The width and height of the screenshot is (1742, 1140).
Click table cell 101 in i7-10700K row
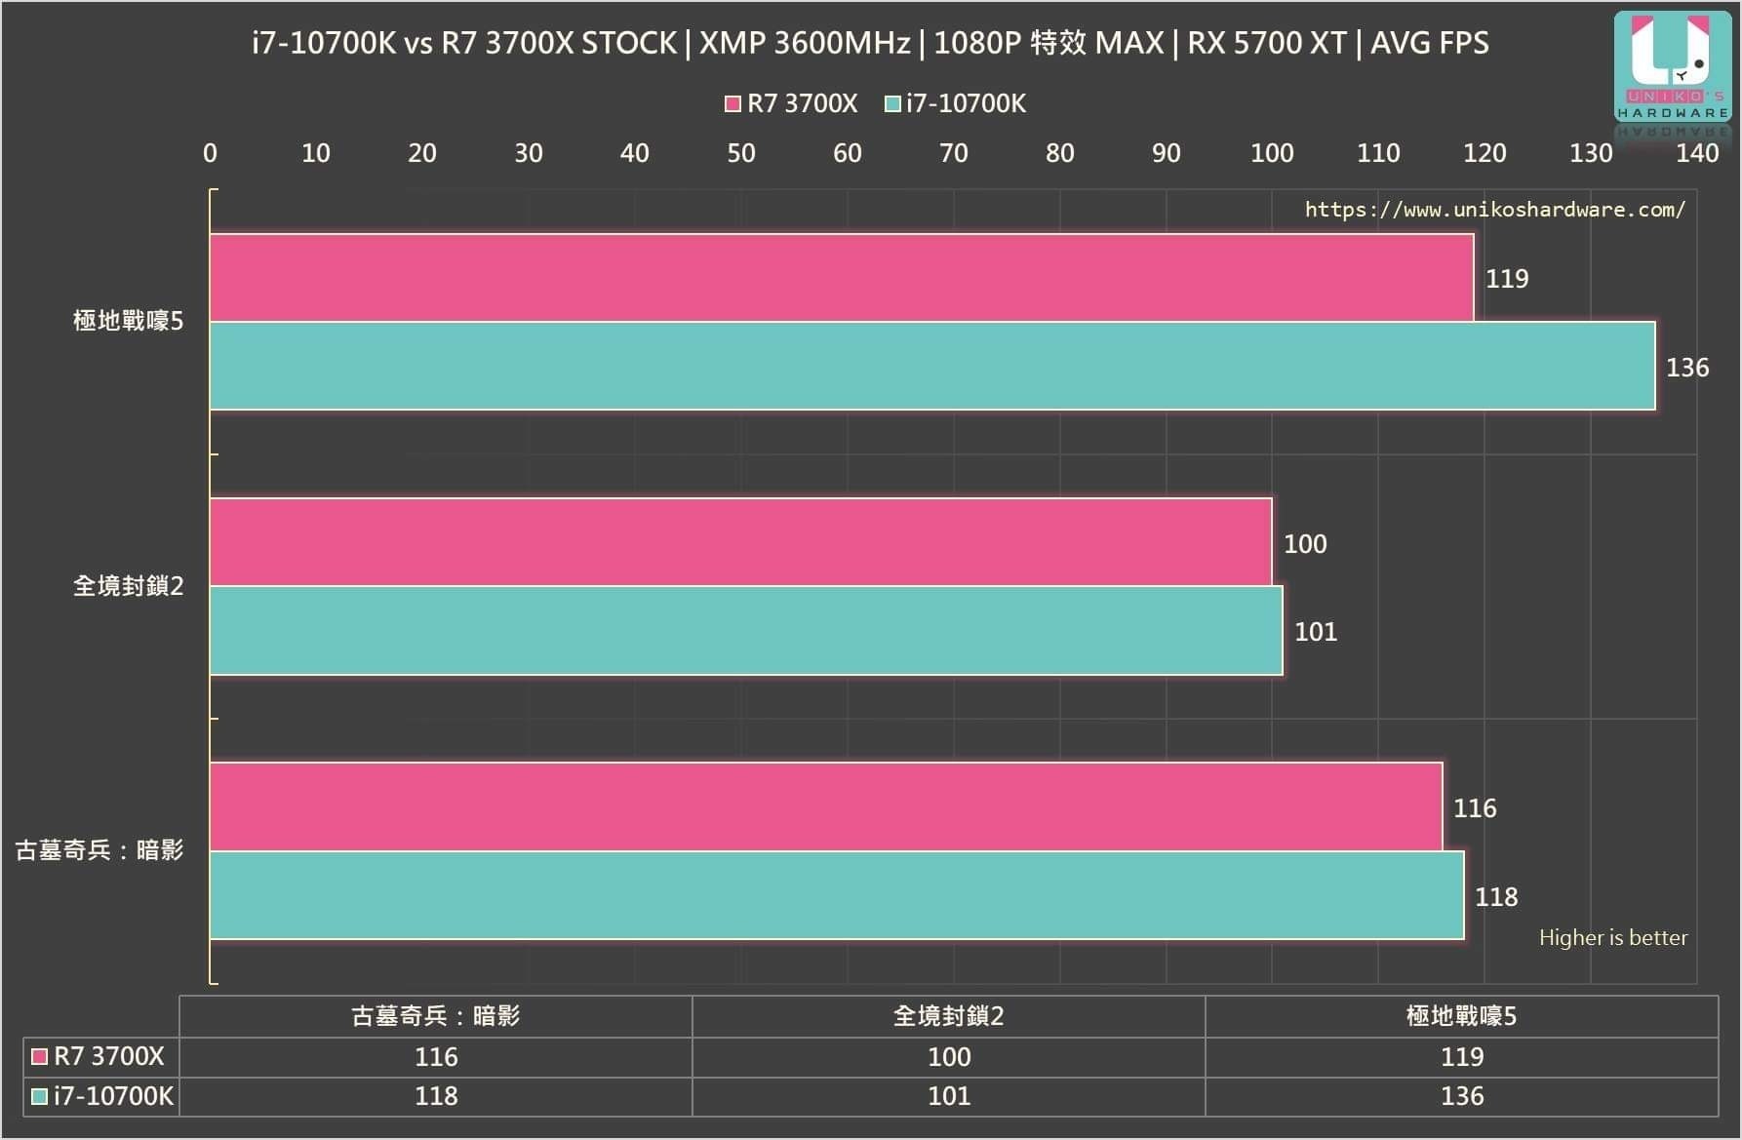click(x=949, y=1096)
